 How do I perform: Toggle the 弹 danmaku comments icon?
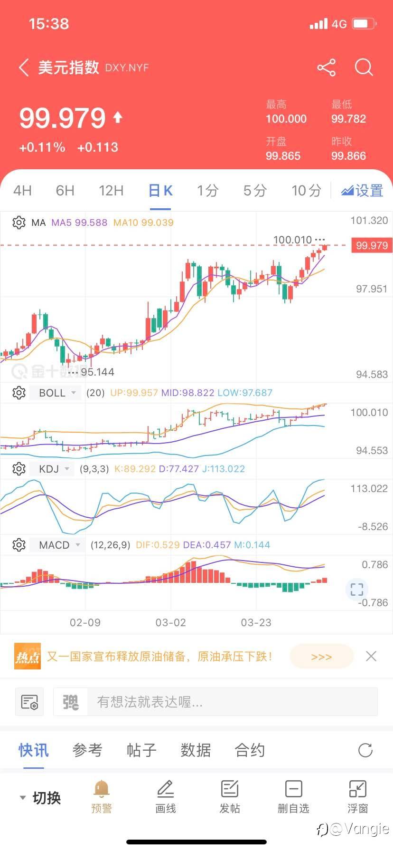71,702
